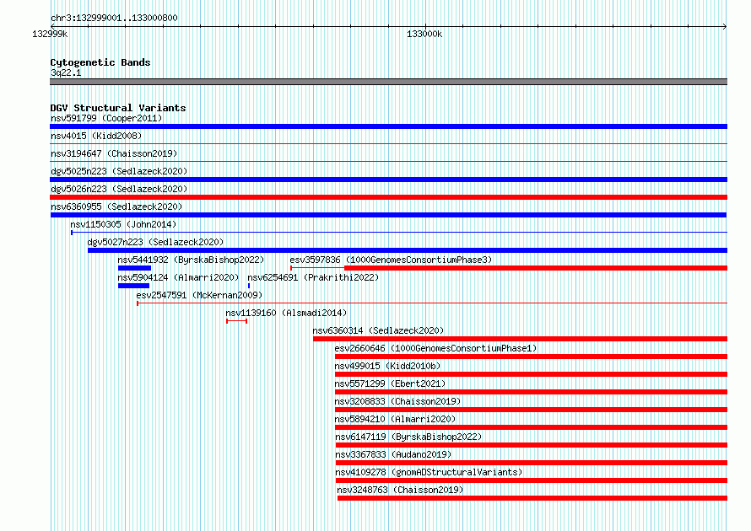Viewport: 751px width, 531px height.
Task: Open the lower nsv3248763 (Chaisson2019) label
Action: click(x=400, y=490)
